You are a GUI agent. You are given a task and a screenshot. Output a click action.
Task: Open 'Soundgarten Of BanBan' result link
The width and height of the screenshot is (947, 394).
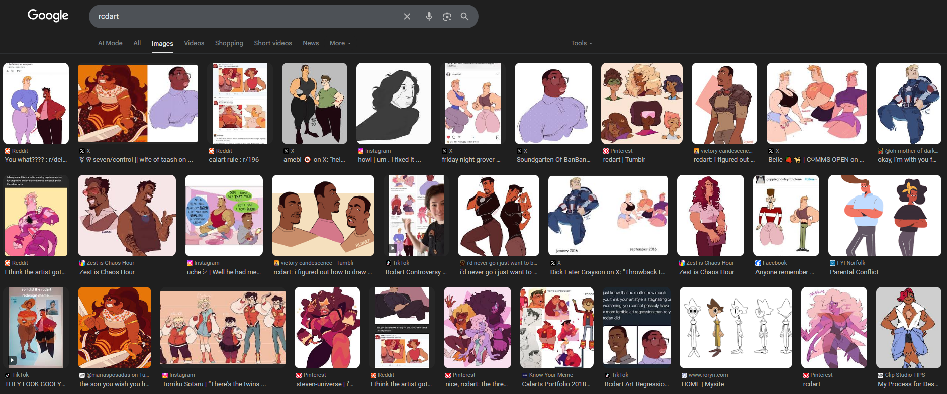coord(553,160)
